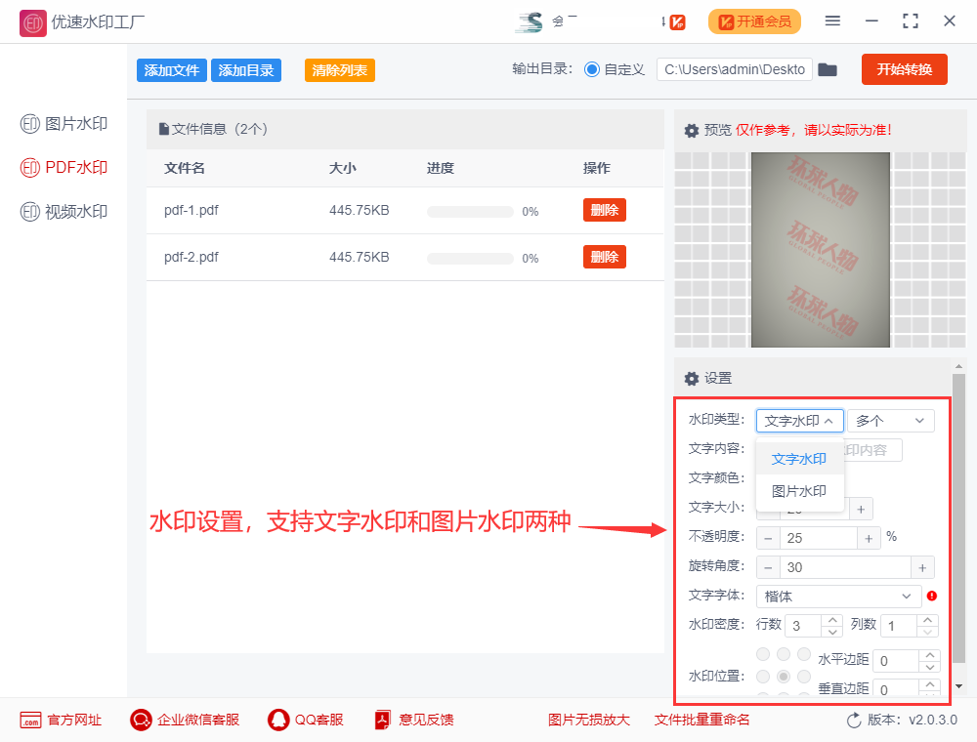
Task: Increase 列数 columns with up arrow
Action: coord(928,620)
